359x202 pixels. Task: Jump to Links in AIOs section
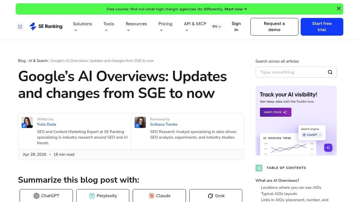pyautogui.click(x=295, y=200)
